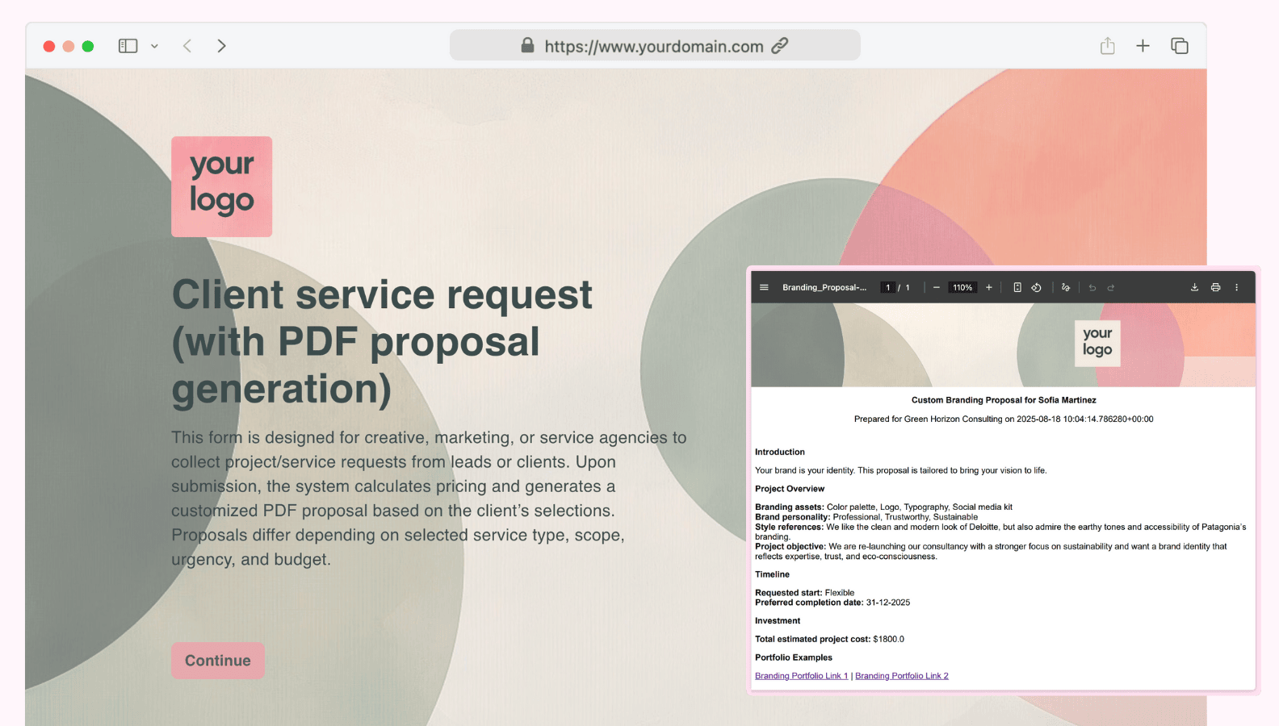Click the 'Timeline' heading in PDF
Viewport: 1279px width, 726px height.
tap(772, 574)
